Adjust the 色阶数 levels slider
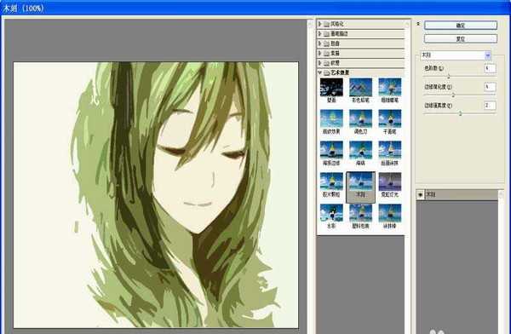511x334 pixels. [449, 77]
